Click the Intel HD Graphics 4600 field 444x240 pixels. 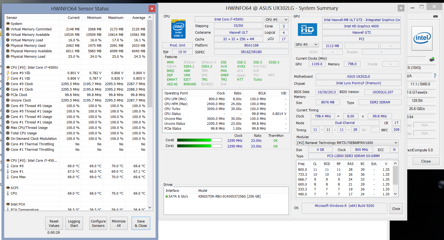[362, 26]
